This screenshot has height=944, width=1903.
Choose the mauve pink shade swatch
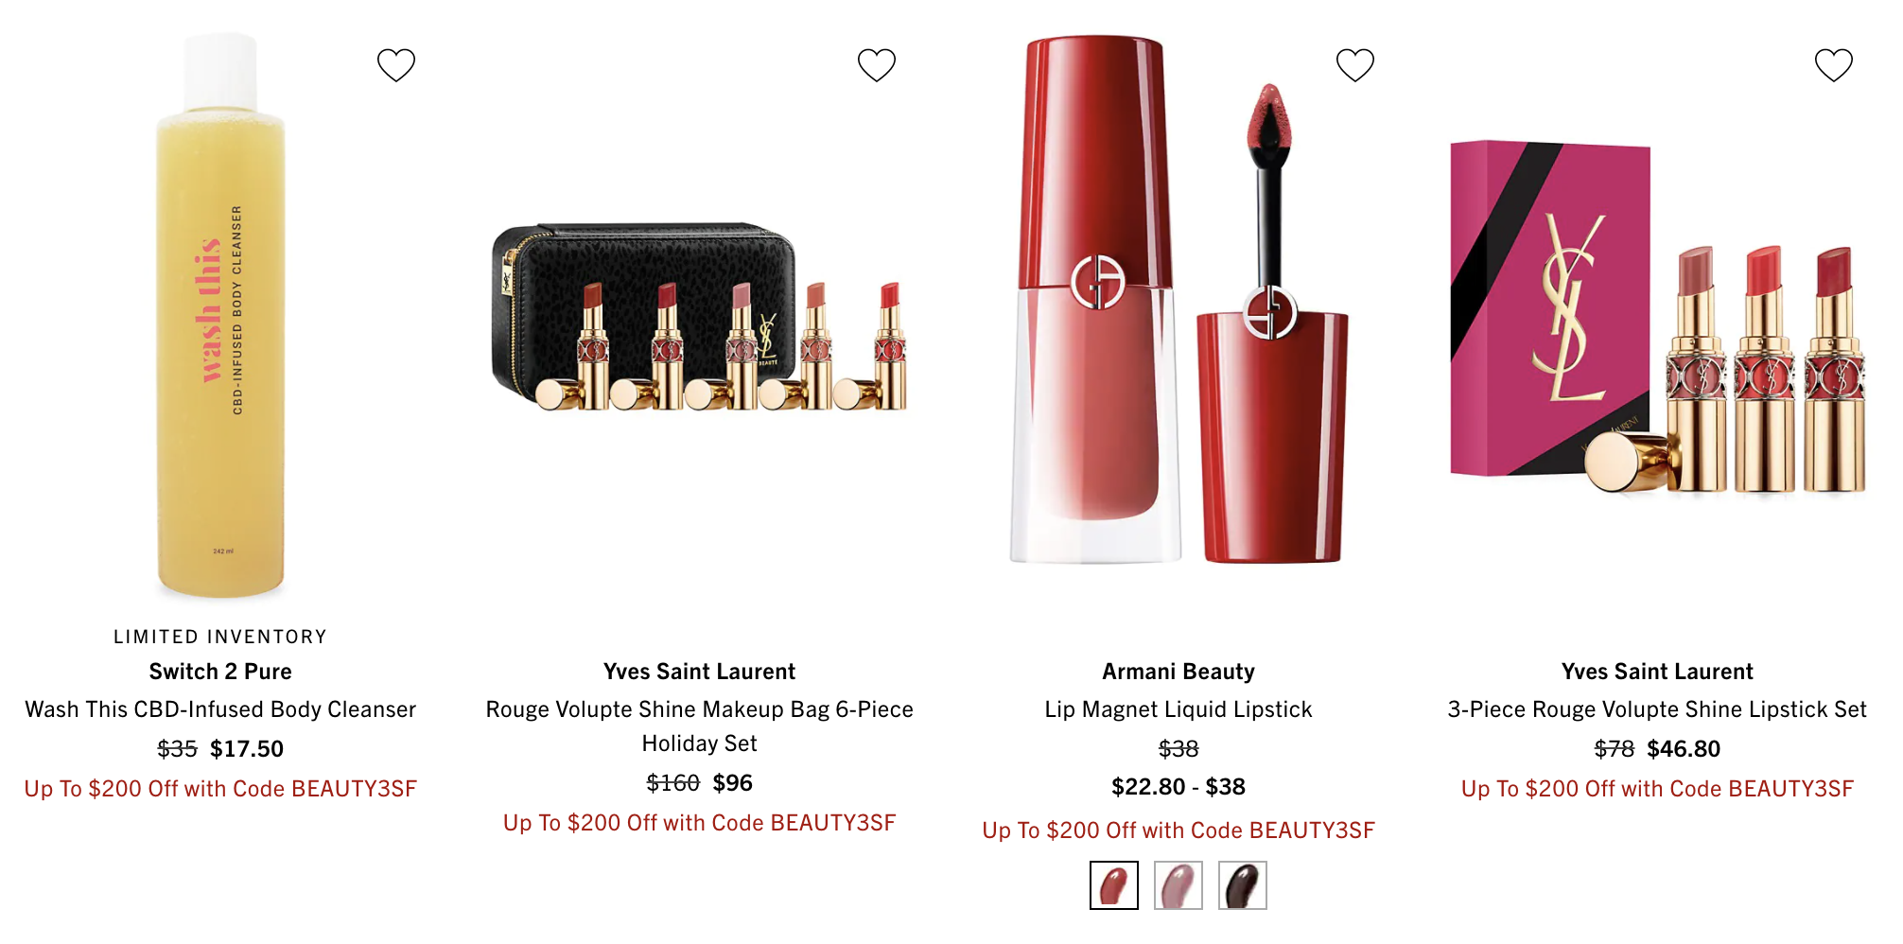pyautogui.click(x=1178, y=885)
